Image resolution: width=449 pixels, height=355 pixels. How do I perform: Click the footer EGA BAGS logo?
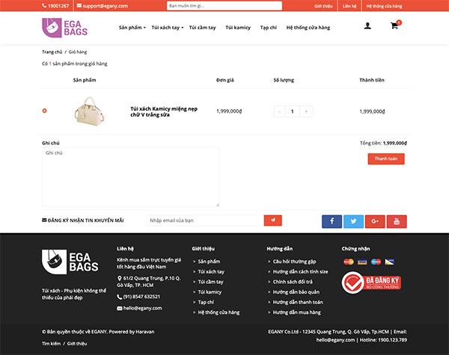coord(70,262)
